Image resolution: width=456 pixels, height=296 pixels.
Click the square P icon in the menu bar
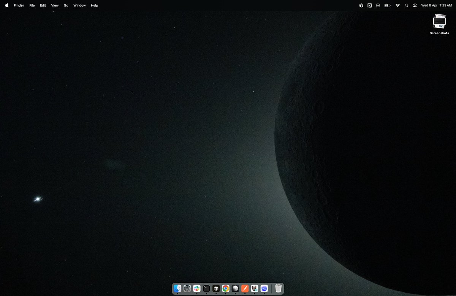pos(369,5)
